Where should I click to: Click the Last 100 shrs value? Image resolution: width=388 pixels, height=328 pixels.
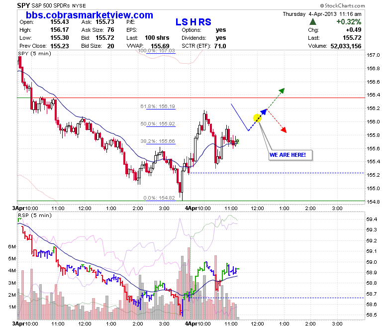click(x=157, y=38)
